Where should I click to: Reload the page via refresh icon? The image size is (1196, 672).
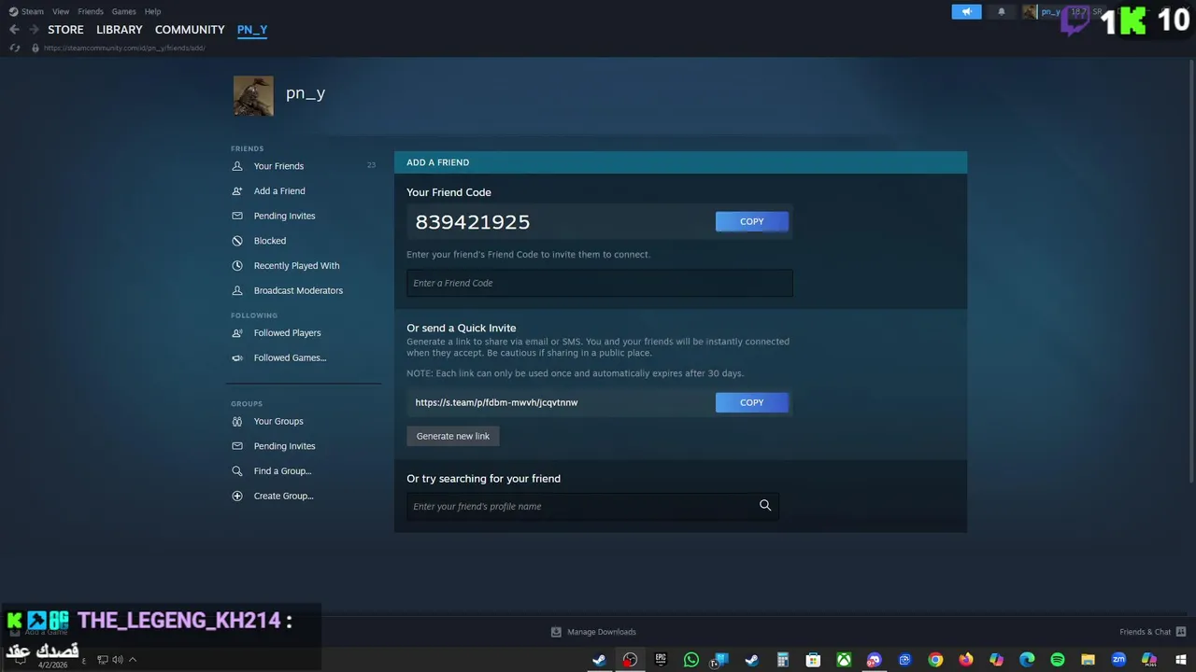15,48
